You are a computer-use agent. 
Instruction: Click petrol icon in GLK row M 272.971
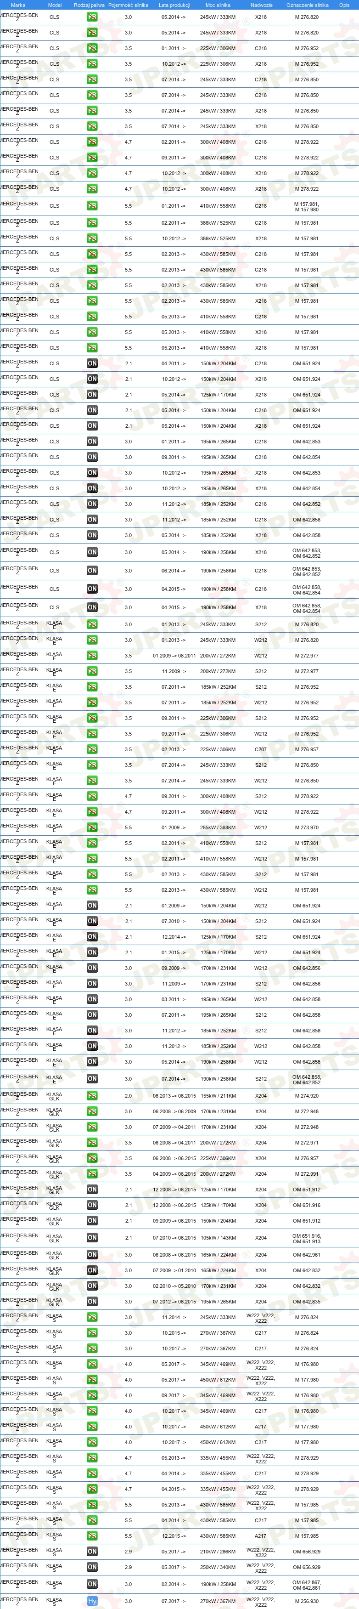92,1142
